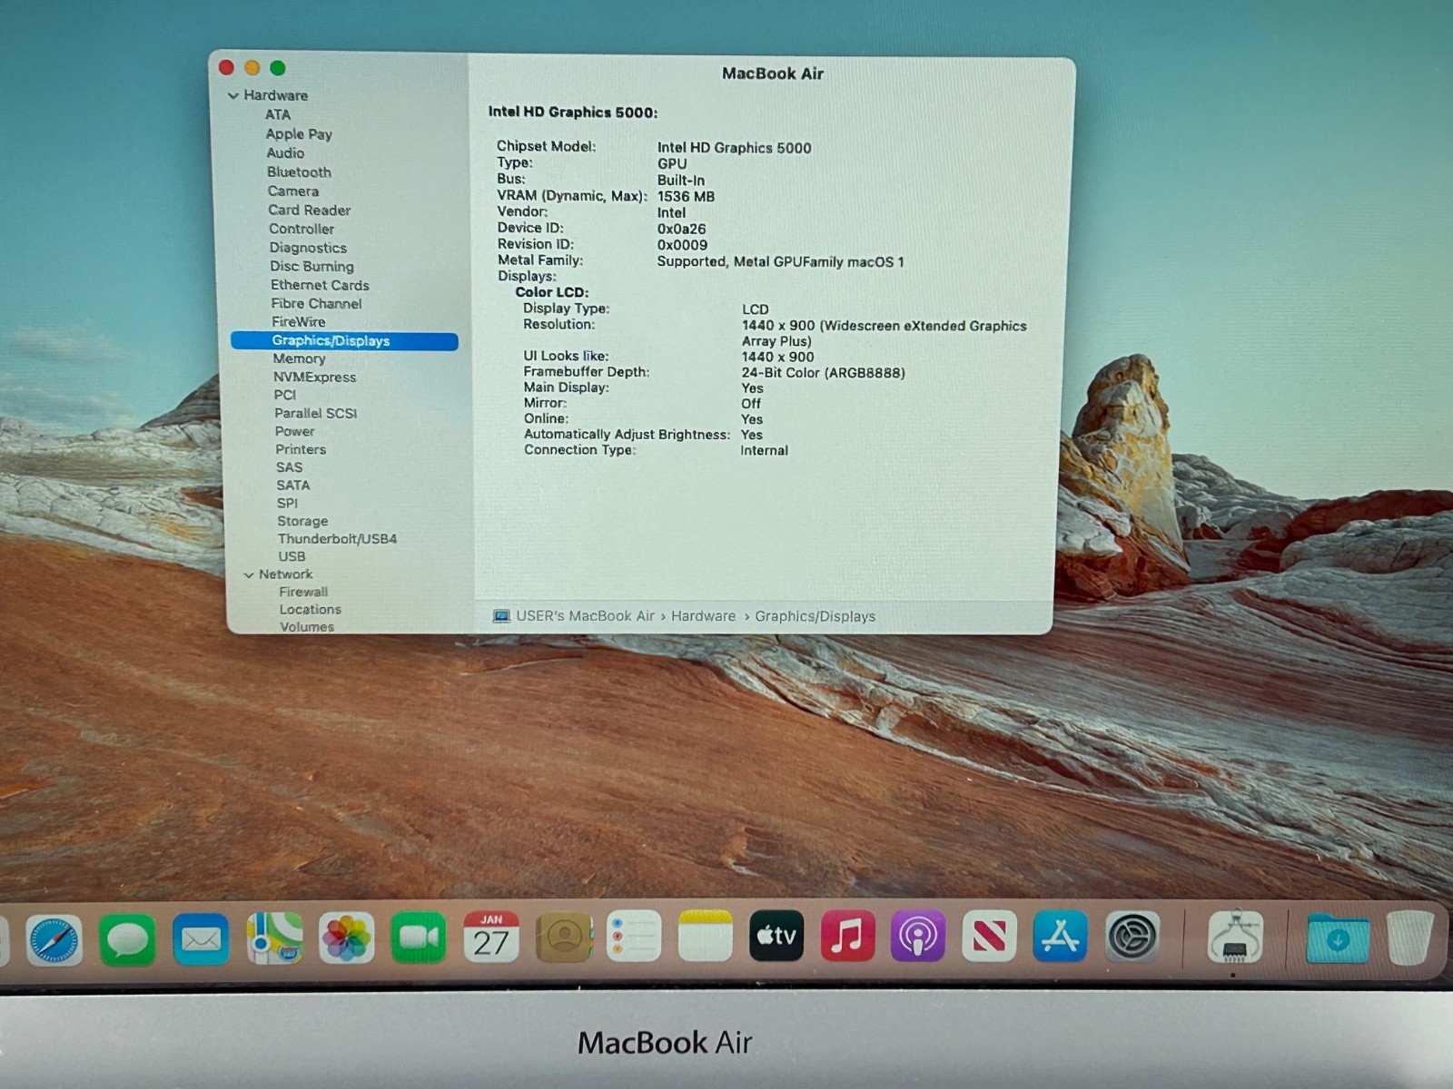Choose the SAS entry
The image size is (1453, 1089).
(x=290, y=468)
